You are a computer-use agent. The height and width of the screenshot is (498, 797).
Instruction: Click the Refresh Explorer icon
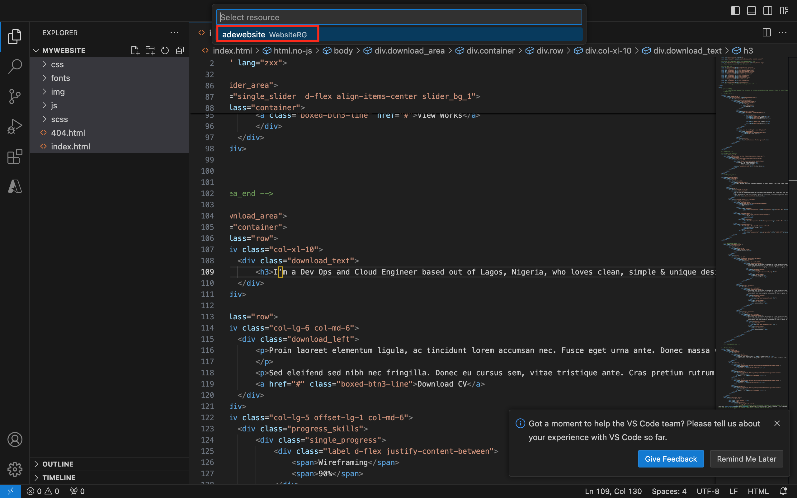pyautogui.click(x=165, y=50)
